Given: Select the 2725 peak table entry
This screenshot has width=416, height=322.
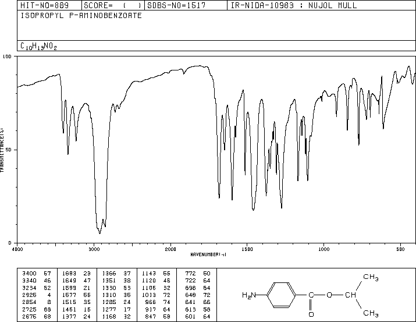Looking at the screenshot, I should (37, 310).
